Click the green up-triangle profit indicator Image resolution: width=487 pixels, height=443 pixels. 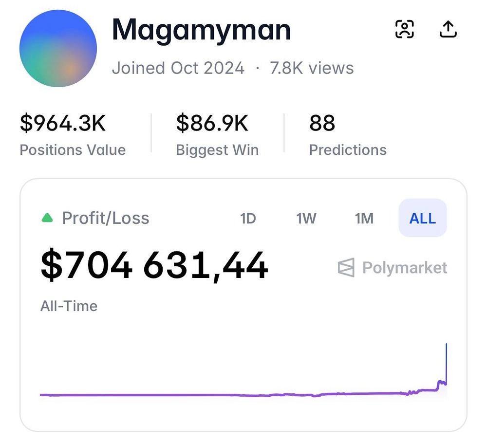click(47, 218)
